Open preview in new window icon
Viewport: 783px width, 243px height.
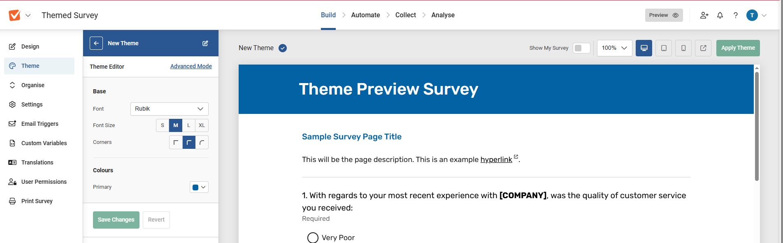703,48
